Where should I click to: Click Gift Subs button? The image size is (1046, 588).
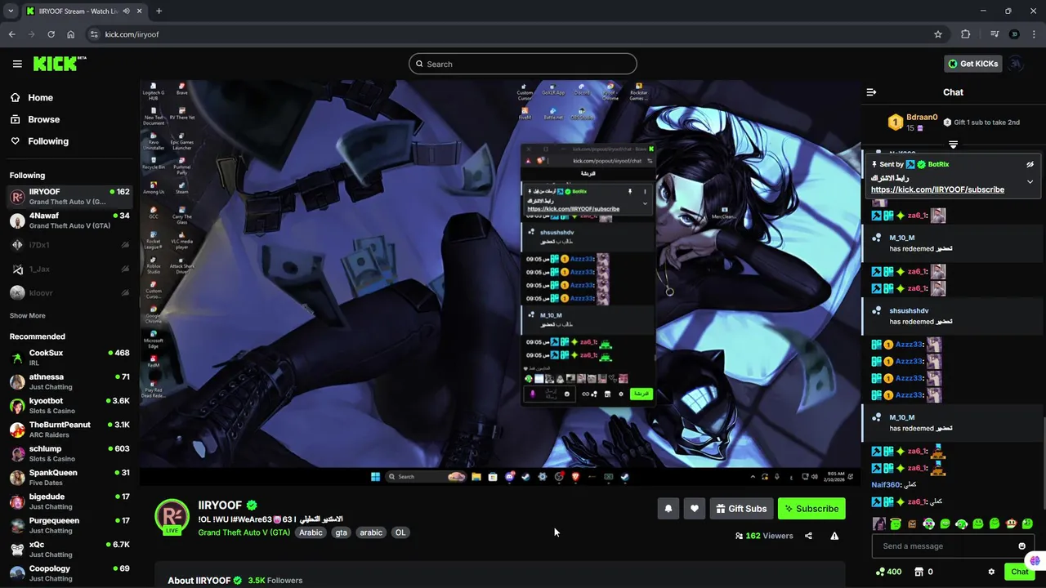(741, 508)
